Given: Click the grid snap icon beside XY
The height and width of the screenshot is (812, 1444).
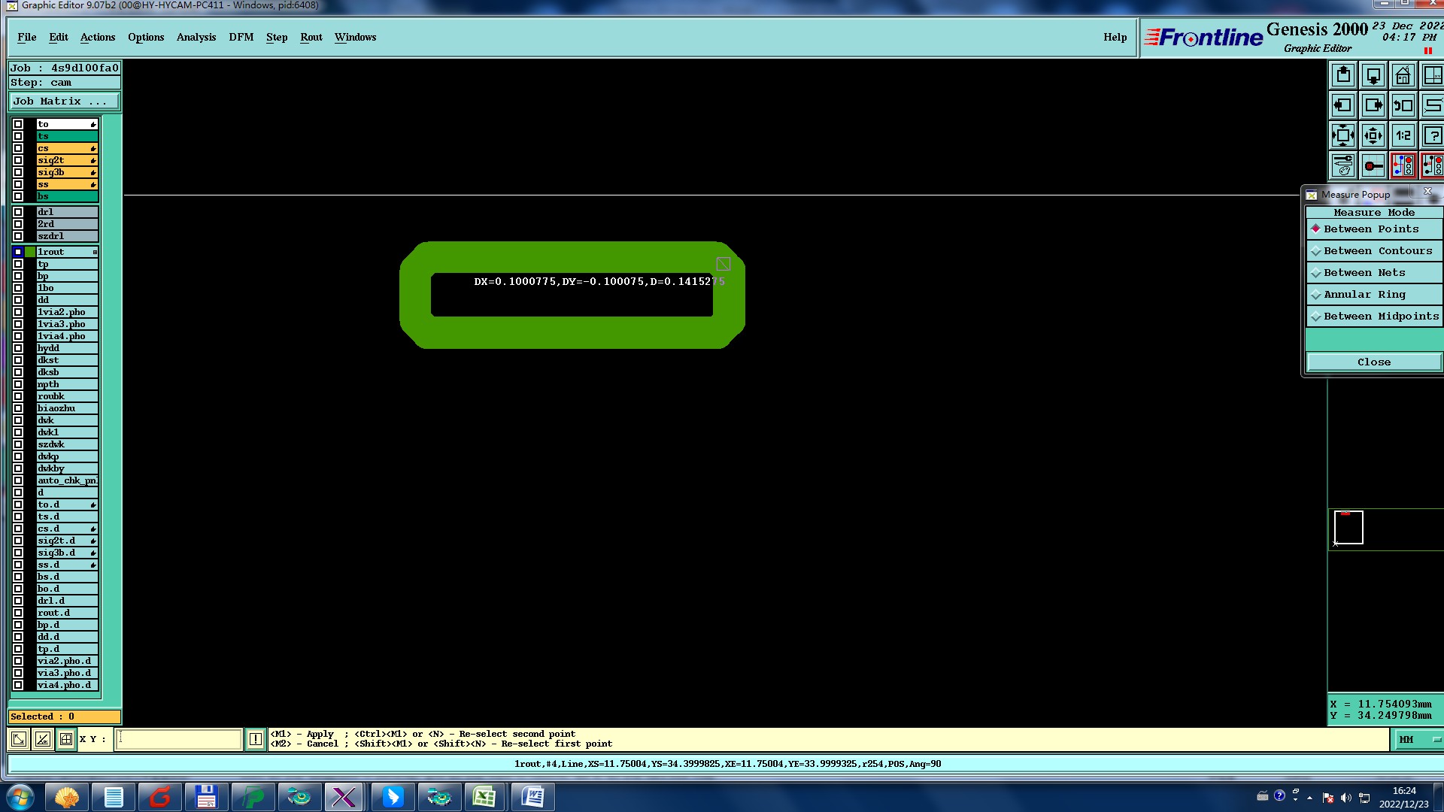Looking at the screenshot, I should (66, 740).
